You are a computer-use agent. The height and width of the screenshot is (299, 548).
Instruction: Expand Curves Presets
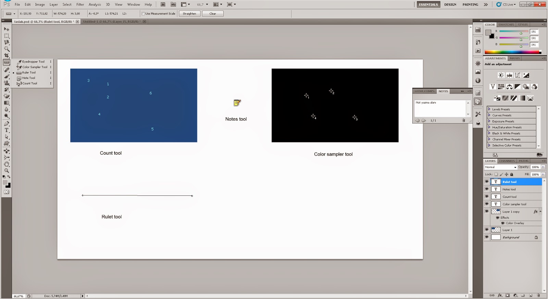coord(489,115)
